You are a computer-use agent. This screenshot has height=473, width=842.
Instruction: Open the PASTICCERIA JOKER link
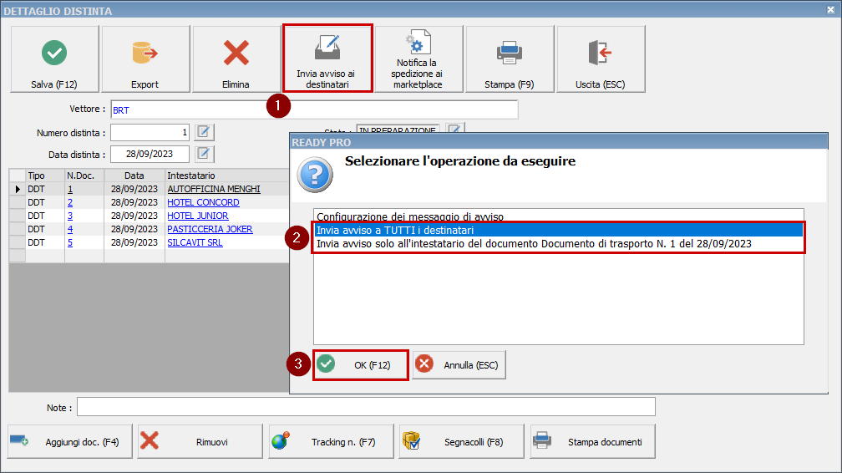(210, 229)
